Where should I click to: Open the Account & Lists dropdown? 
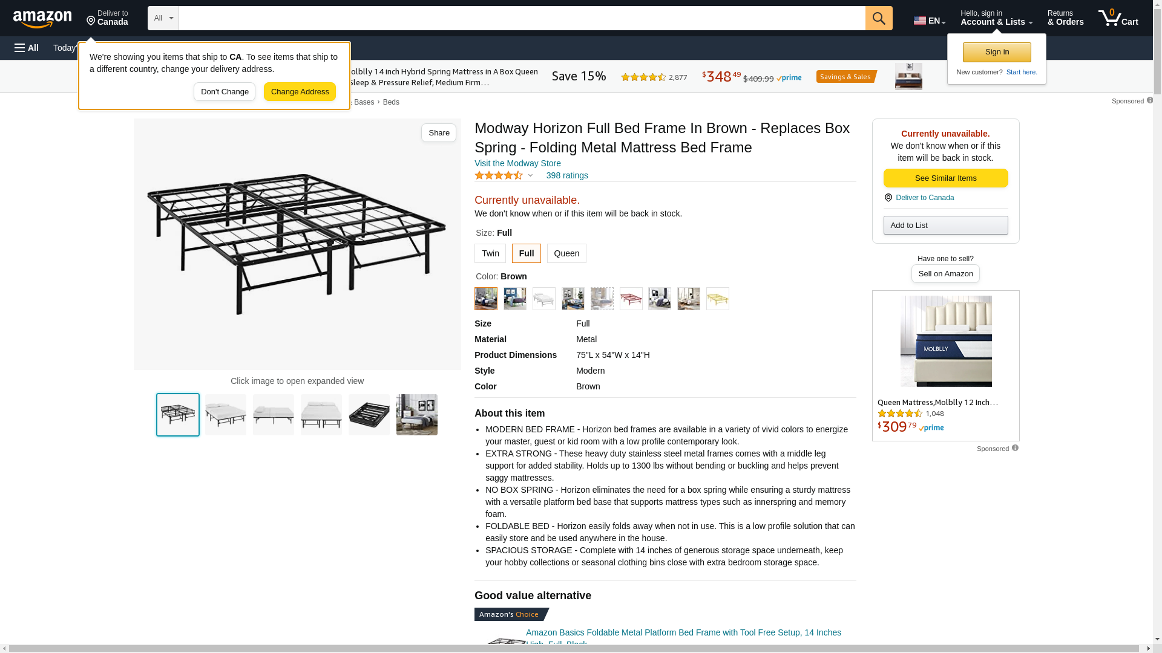[x=996, y=18]
